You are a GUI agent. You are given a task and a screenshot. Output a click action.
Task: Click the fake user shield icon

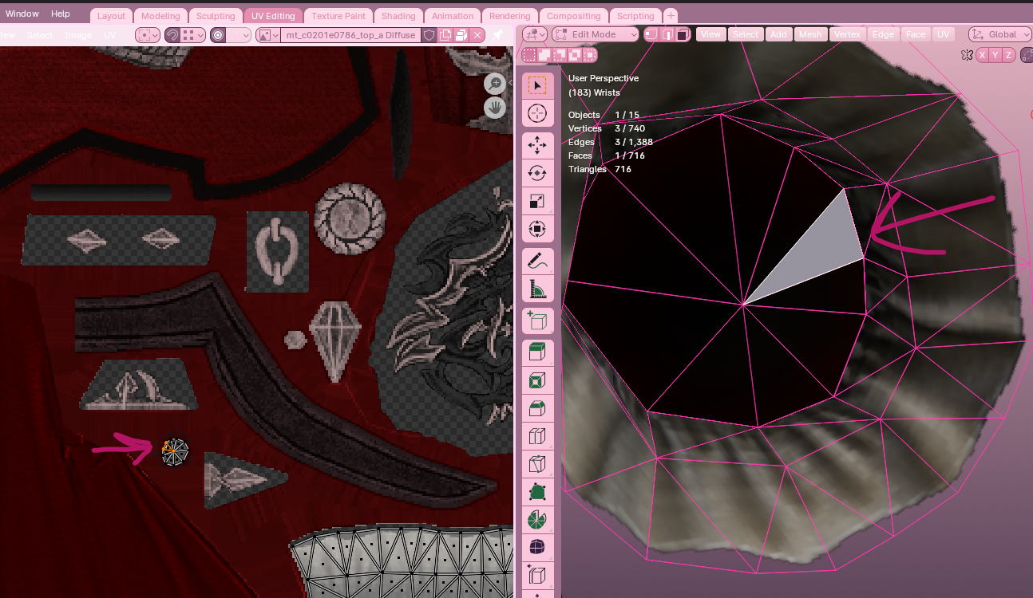point(429,35)
